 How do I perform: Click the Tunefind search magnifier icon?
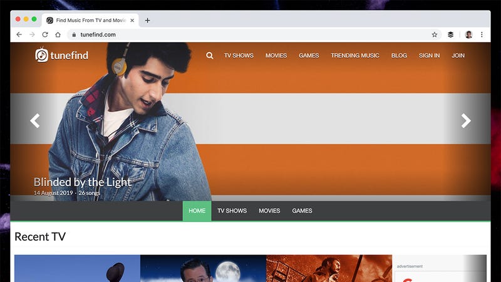(210, 56)
